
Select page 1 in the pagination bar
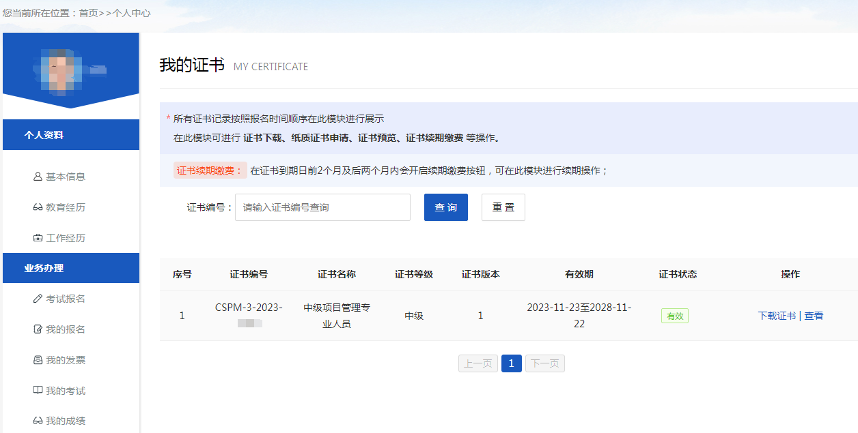[511, 363]
